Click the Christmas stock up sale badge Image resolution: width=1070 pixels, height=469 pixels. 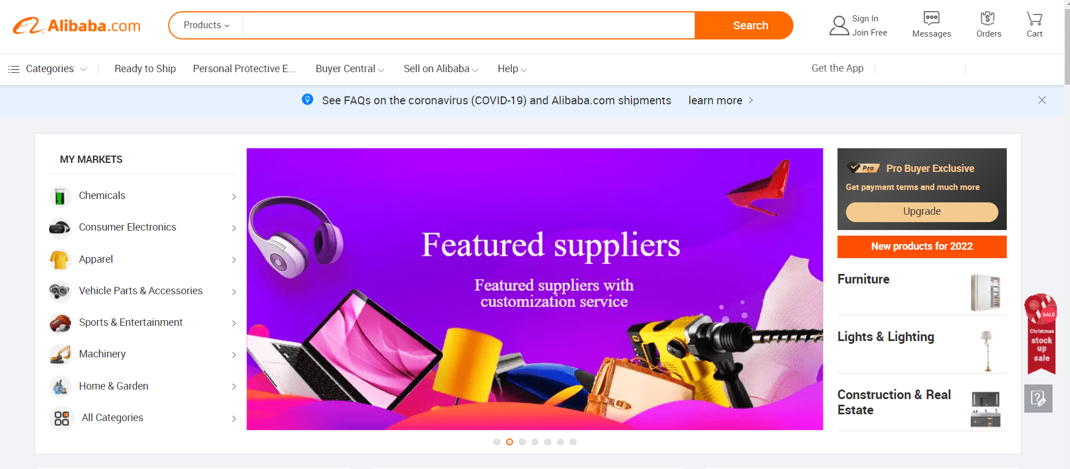coord(1041,334)
